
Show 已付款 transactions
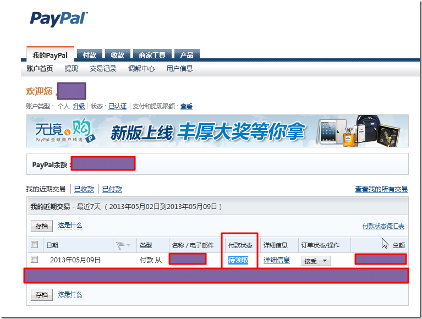pyautogui.click(x=112, y=189)
